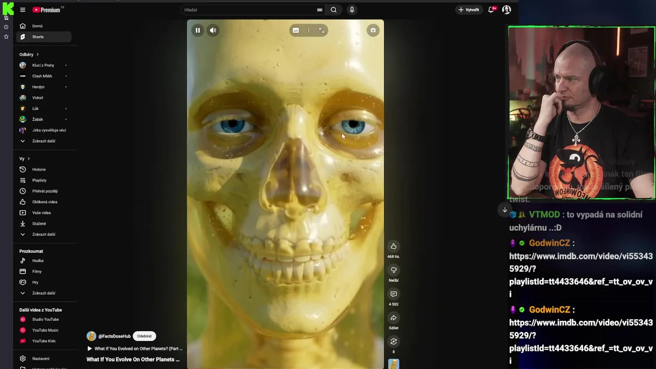This screenshot has width=656, height=369.
Task: Open the Herdyn channel
Action: click(x=44, y=87)
